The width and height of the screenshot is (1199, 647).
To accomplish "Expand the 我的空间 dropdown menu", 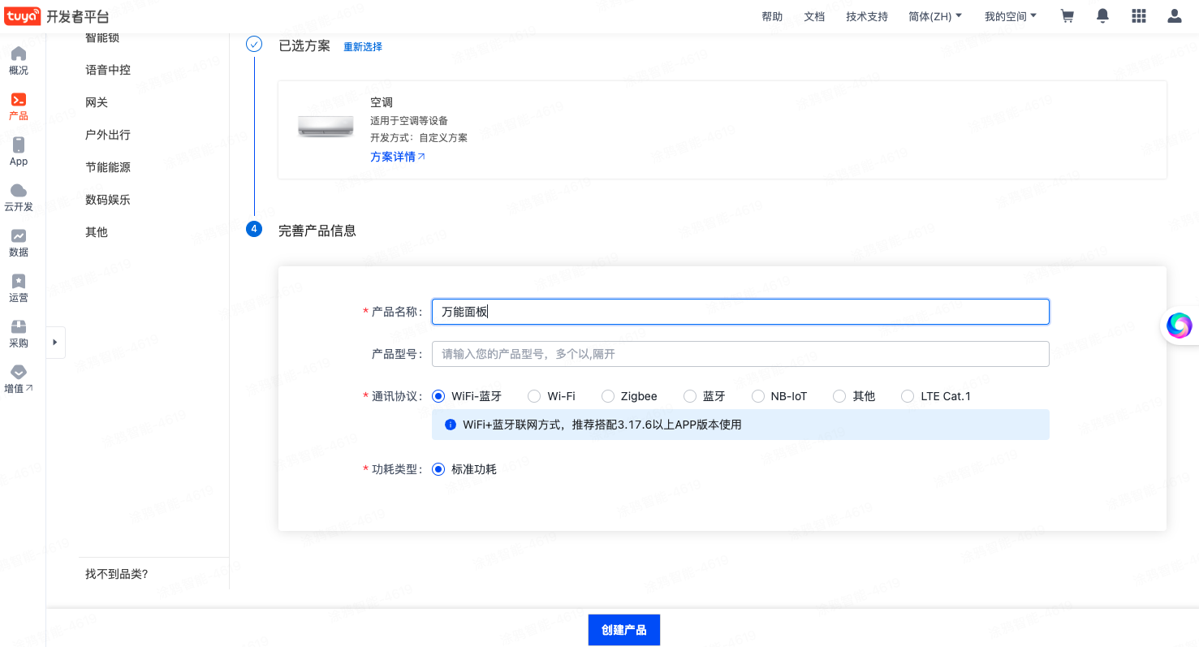I will [1011, 16].
